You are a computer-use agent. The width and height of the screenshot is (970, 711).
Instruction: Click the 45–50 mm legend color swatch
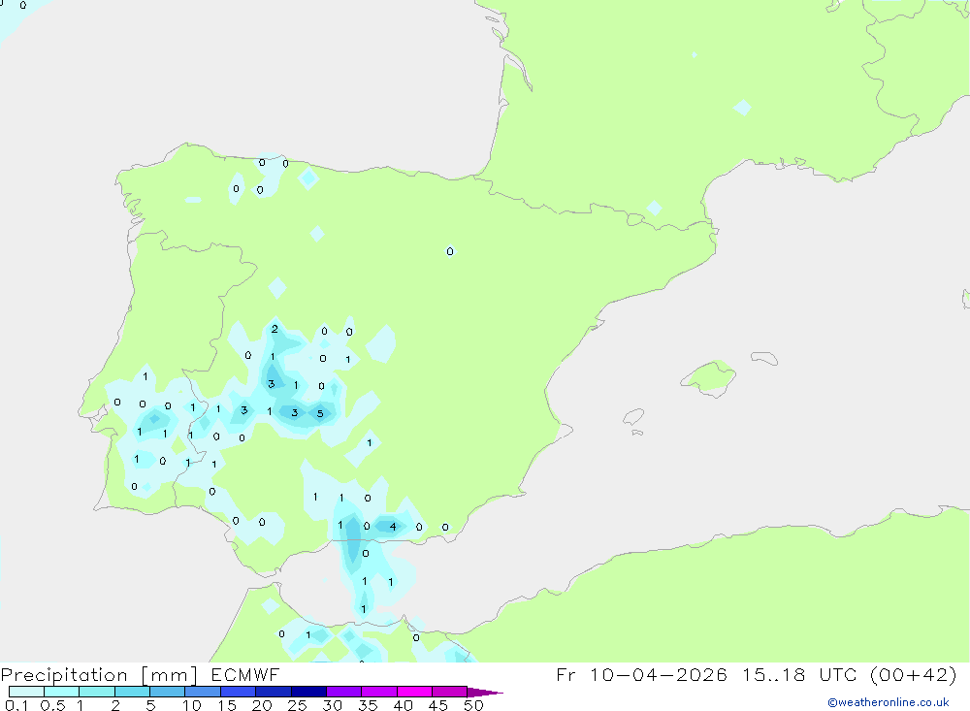[449, 692]
